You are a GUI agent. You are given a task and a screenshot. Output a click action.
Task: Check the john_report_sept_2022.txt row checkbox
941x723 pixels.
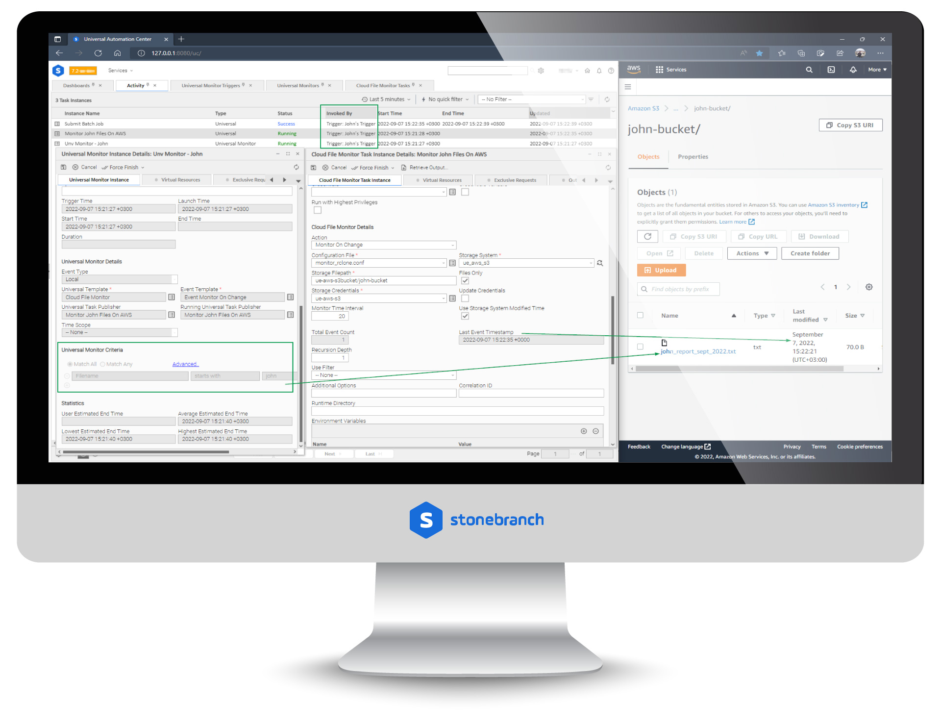click(640, 347)
